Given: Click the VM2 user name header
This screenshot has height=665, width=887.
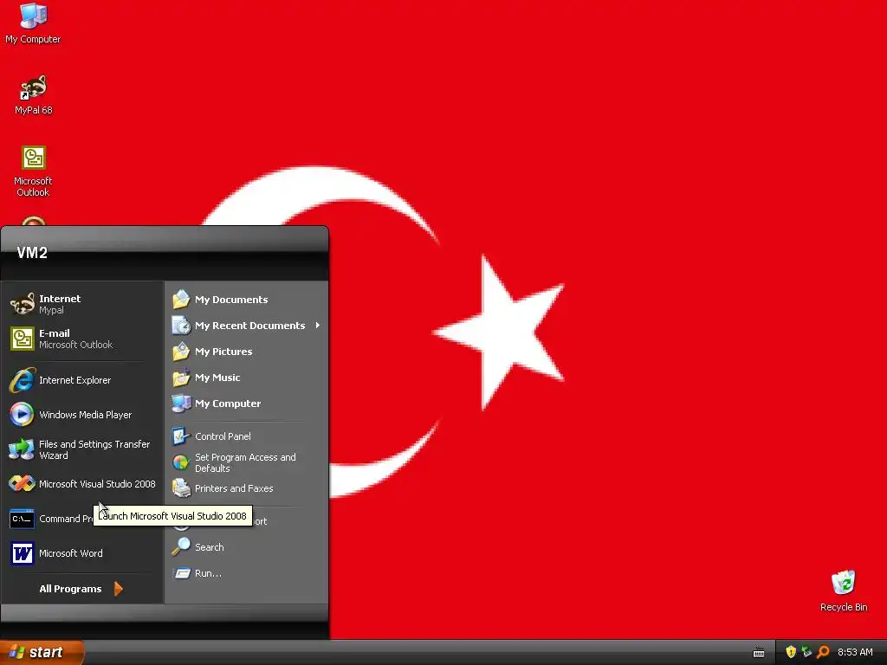Looking at the screenshot, I should (x=32, y=253).
